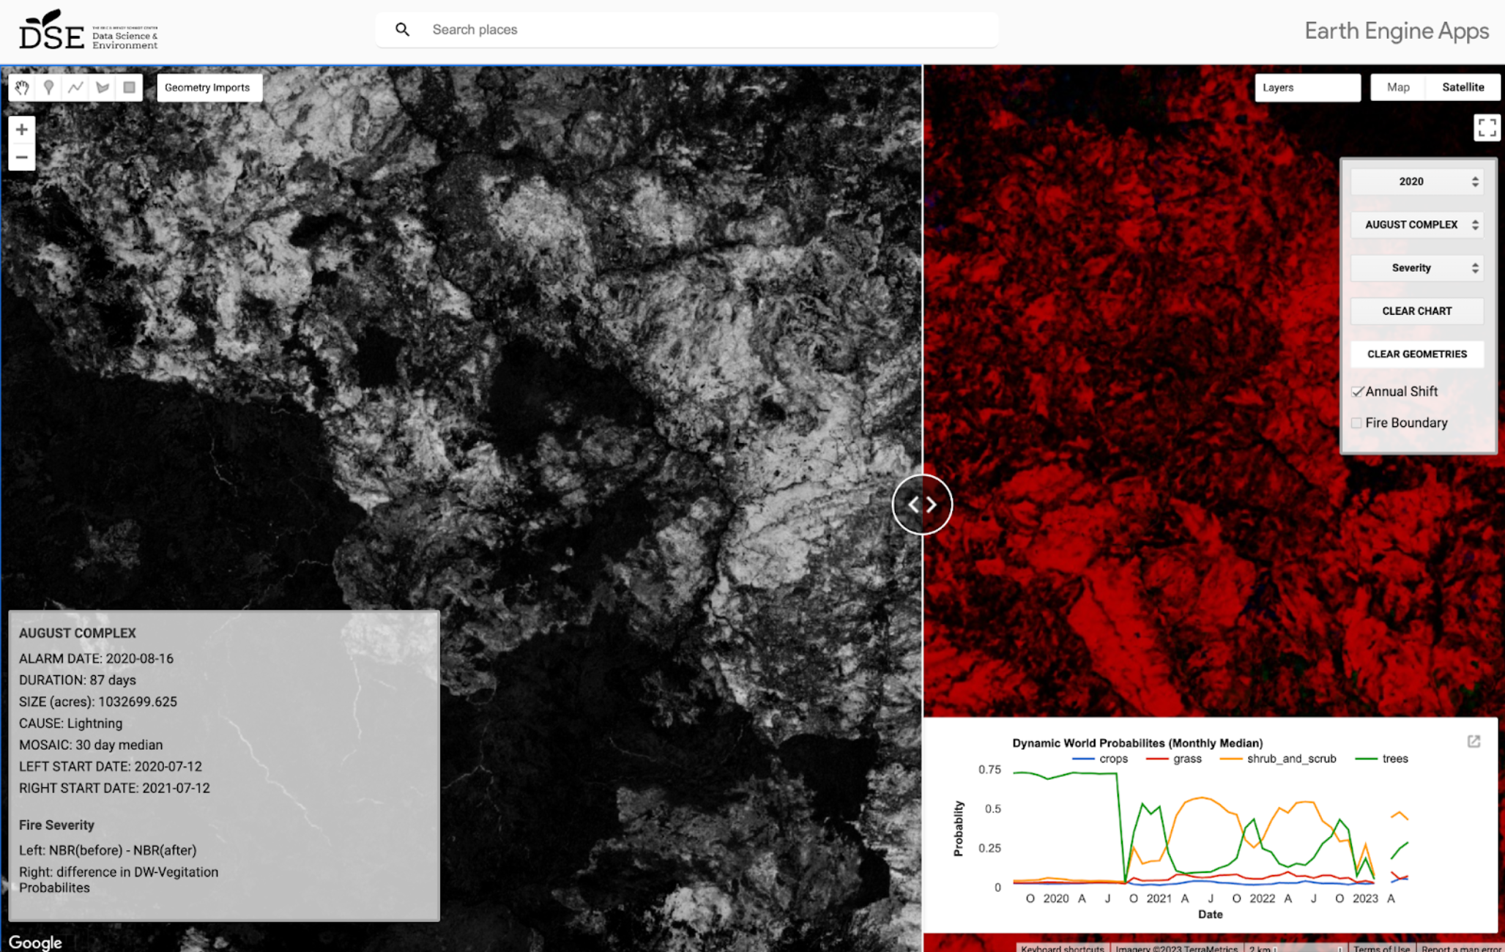Click the AUGUST COMPLEX info heading
The width and height of the screenshot is (1505, 952).
(78, 633)
